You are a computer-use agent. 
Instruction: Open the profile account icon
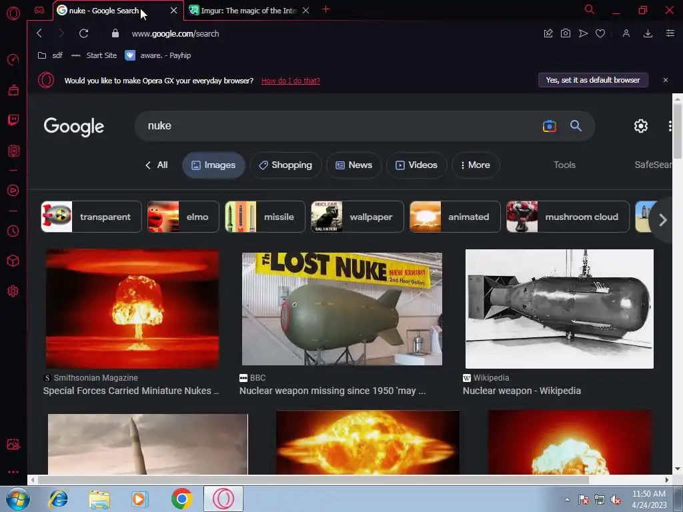[626, 33]
